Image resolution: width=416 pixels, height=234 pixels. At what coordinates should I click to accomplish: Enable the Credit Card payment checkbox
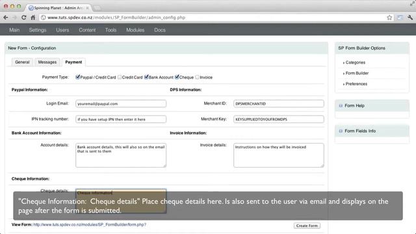click(120, 77)
